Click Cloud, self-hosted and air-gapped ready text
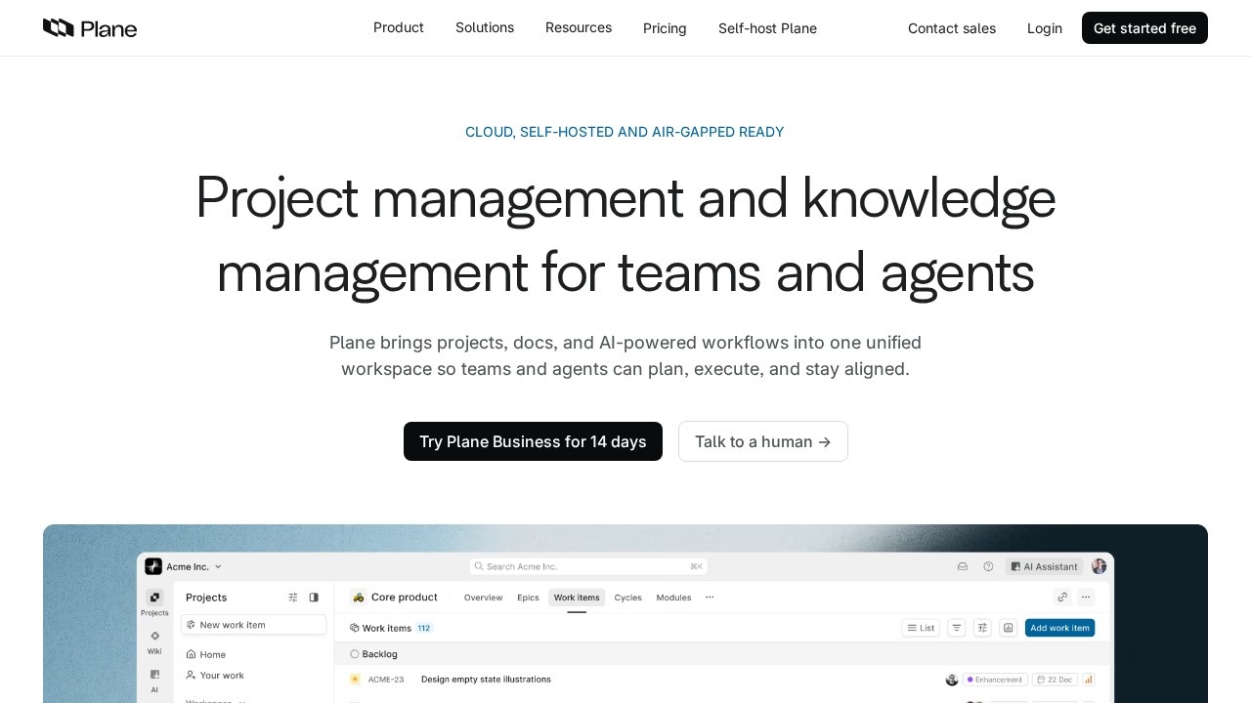 (625, 132)
